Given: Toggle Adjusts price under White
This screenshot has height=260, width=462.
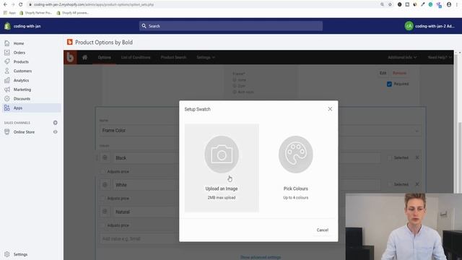Looking at the screenshot, I should pyautogui.click(x=103, y=199).
